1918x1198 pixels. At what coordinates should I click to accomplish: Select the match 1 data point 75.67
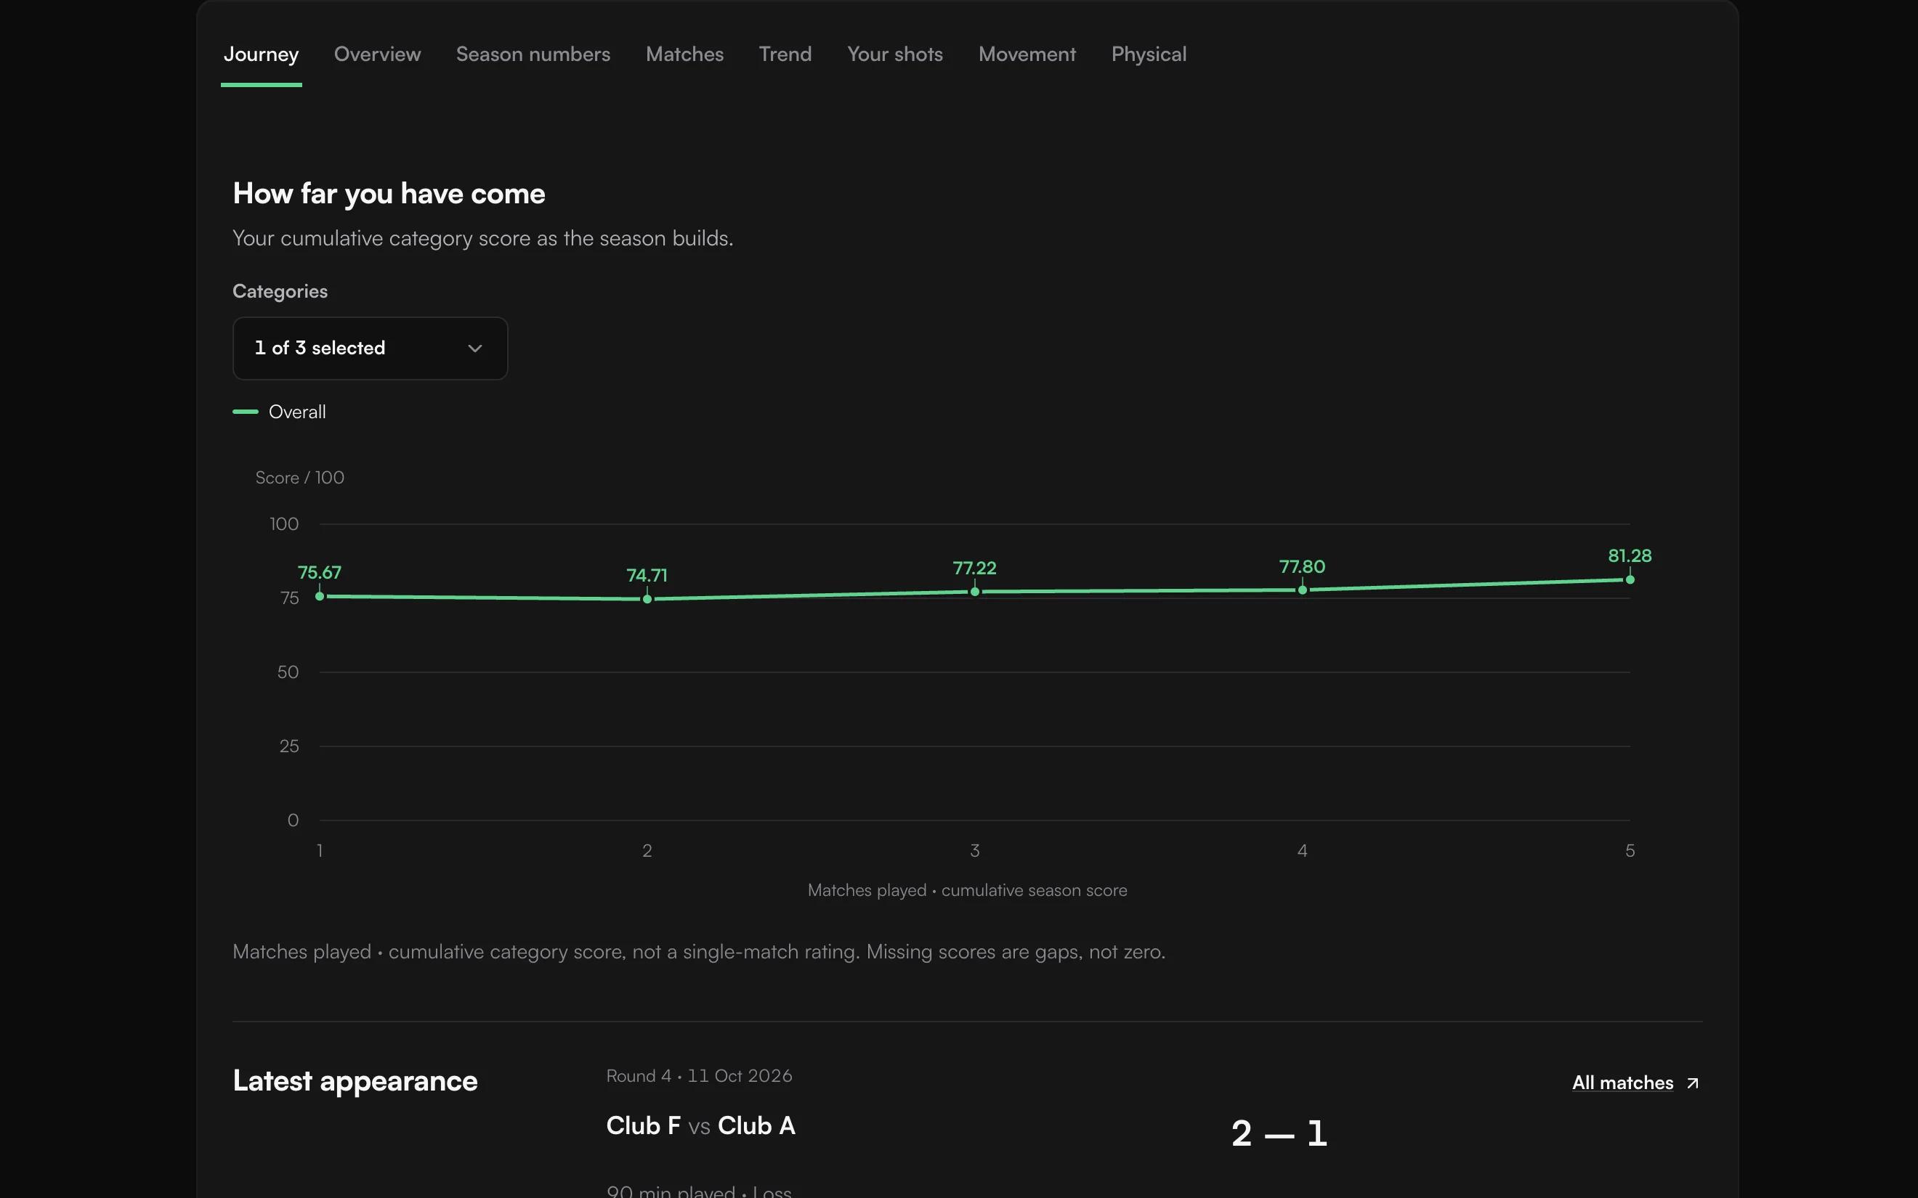pyautogui.click(x=320, y=597)
